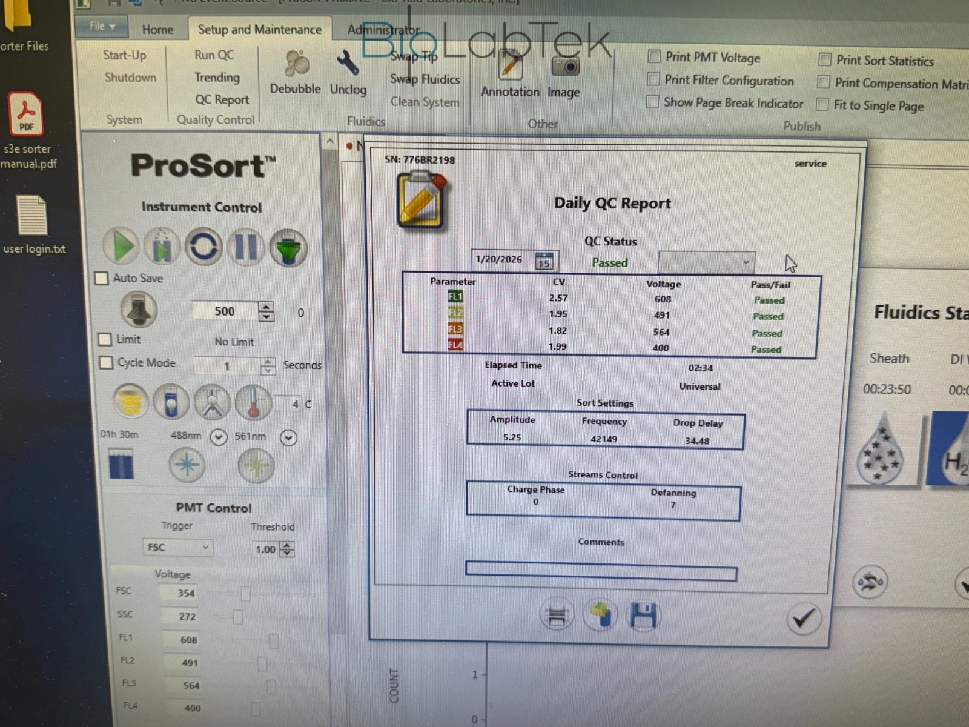This screenshot has height=727, width=969.
Task: Click the Unclog wrench icon
Action: [348, 64]
